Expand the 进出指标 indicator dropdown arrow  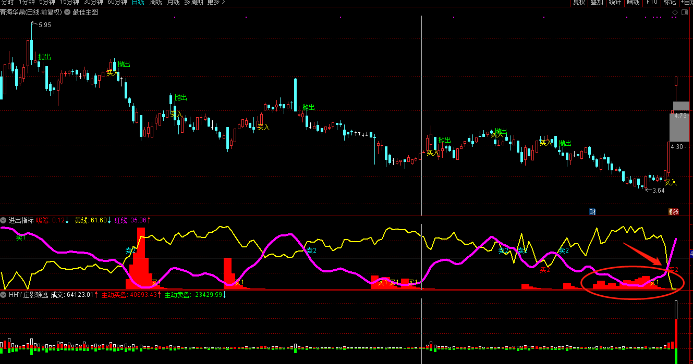click(4, 220)
